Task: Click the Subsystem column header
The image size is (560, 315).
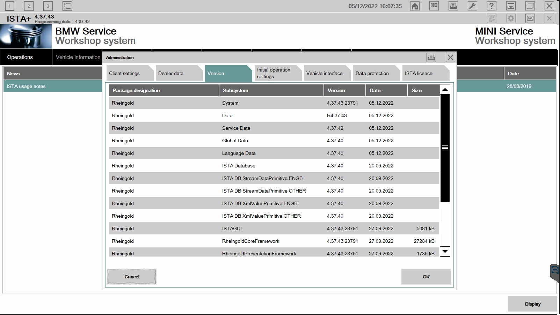Action: 271,90
